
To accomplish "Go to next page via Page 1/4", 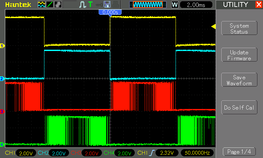I will pyautogui.click(x=239, y=152).
